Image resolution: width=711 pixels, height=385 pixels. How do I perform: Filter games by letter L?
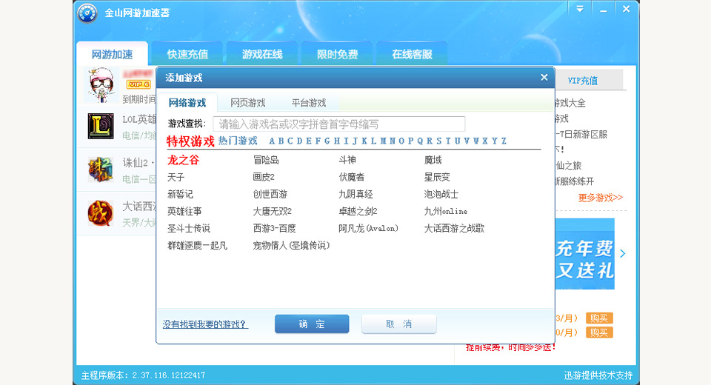[373, 141]
